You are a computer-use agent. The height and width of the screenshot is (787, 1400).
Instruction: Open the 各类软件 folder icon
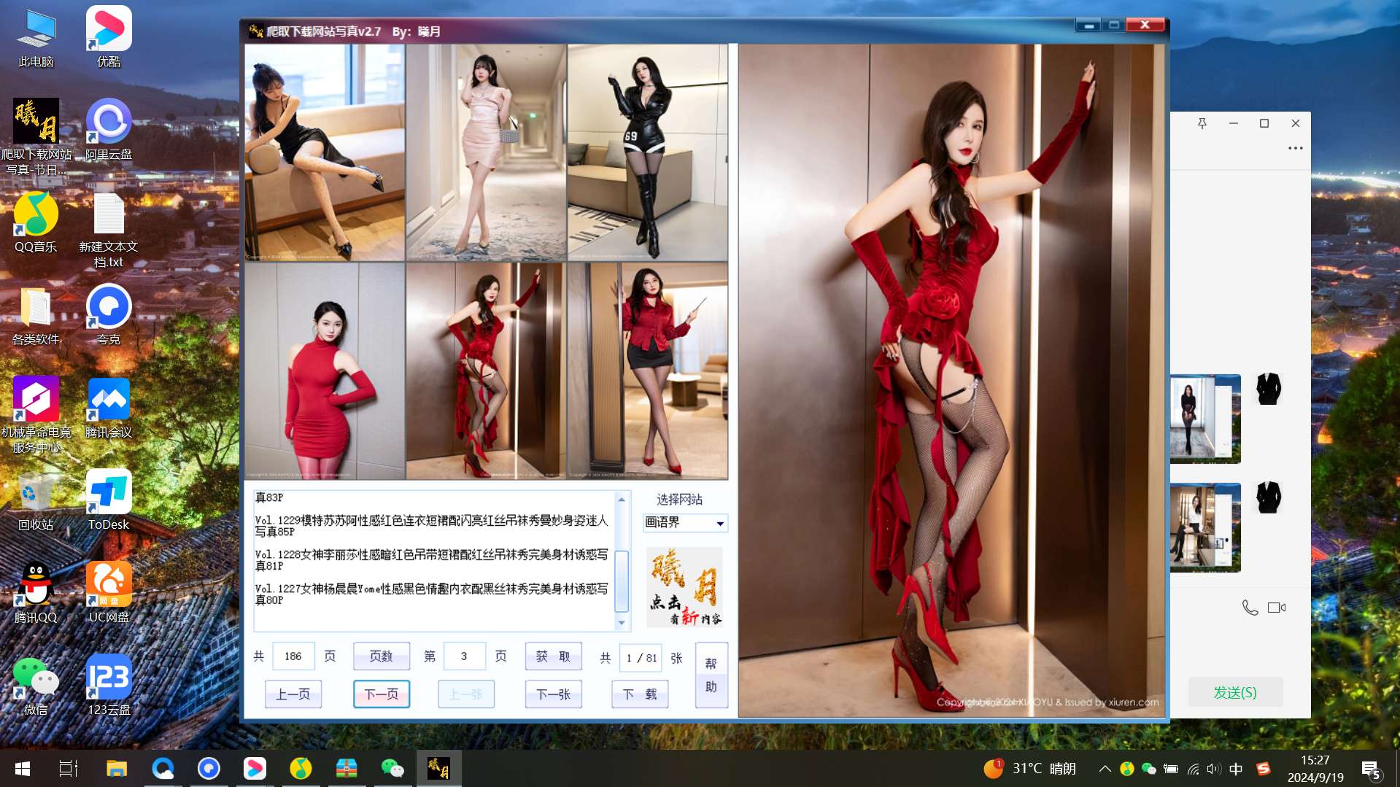tap(36, 315)
